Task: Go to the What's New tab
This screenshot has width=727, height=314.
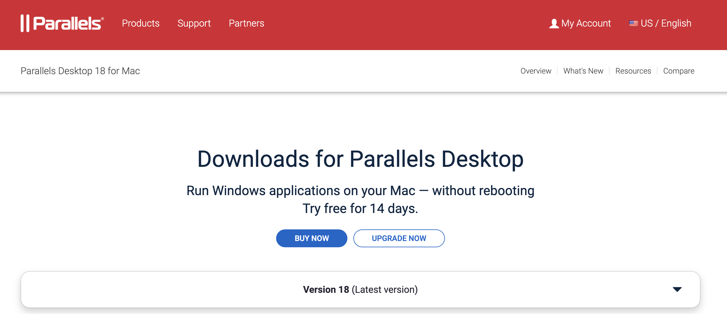Action: 583,71
